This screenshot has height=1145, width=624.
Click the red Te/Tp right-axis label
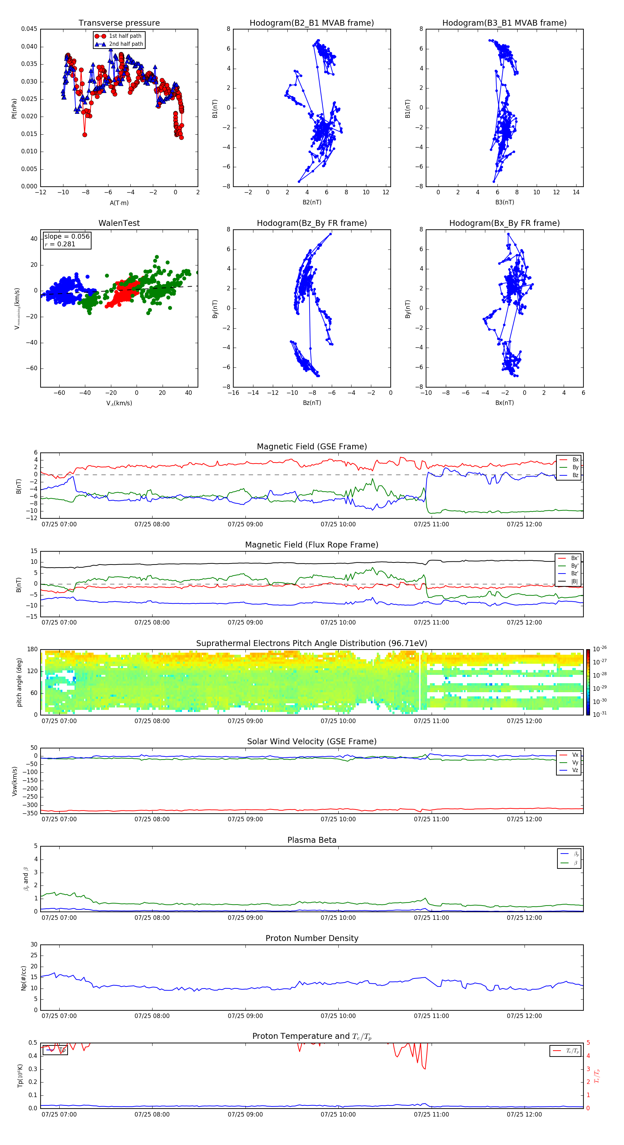(x=597, y=1076)
